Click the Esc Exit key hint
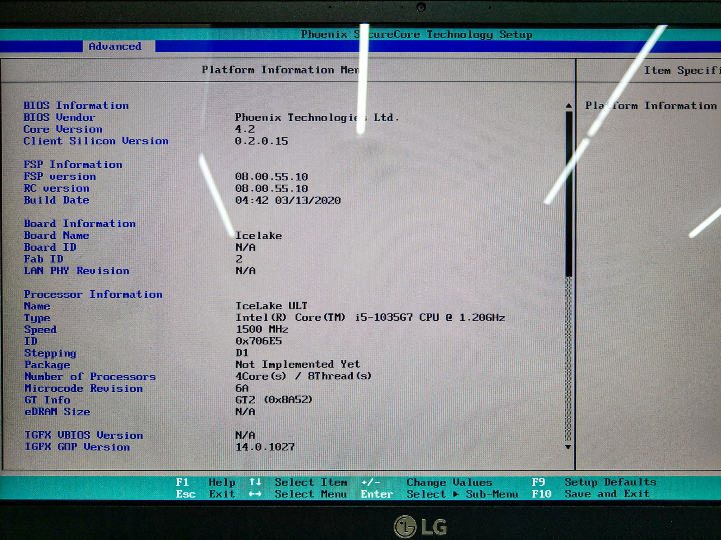 205,494
